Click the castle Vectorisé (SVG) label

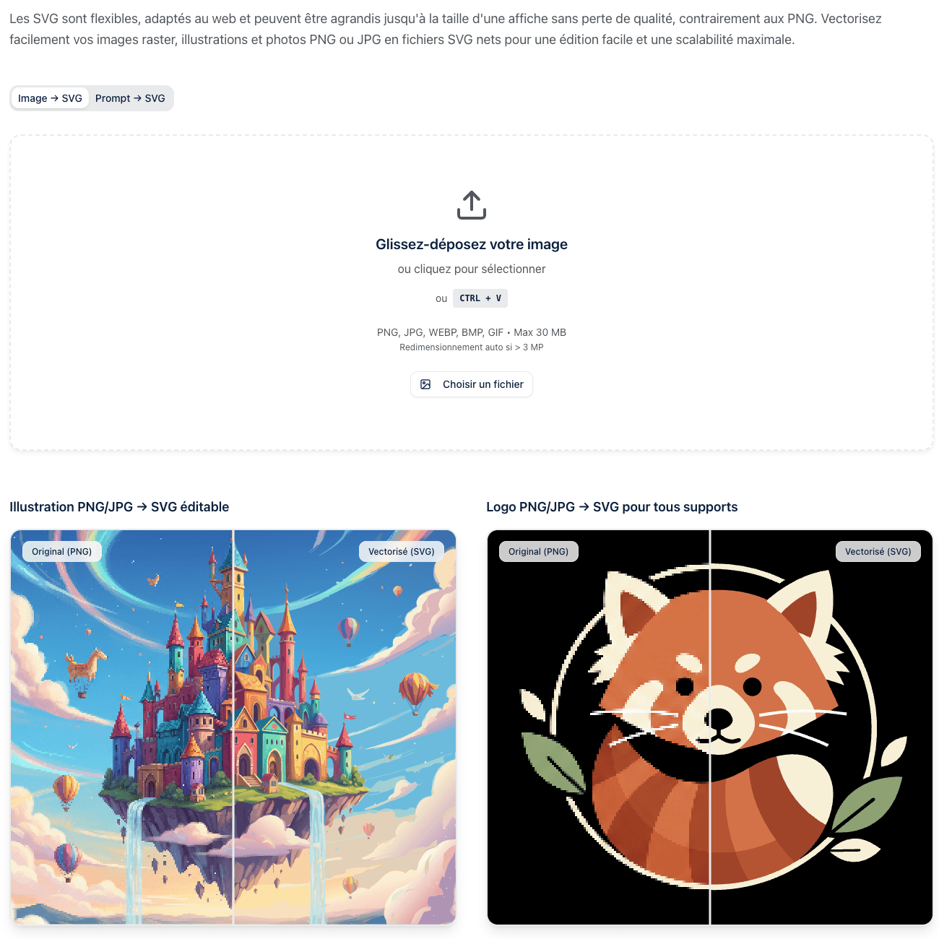(x=402, y=551)
